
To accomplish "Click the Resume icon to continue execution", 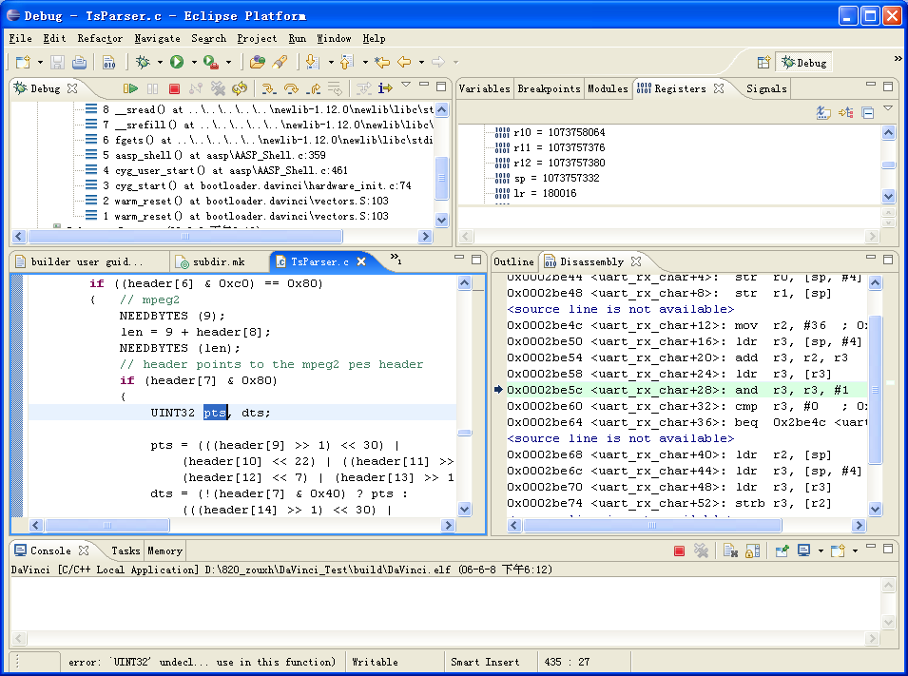I will tap(130, 87).
